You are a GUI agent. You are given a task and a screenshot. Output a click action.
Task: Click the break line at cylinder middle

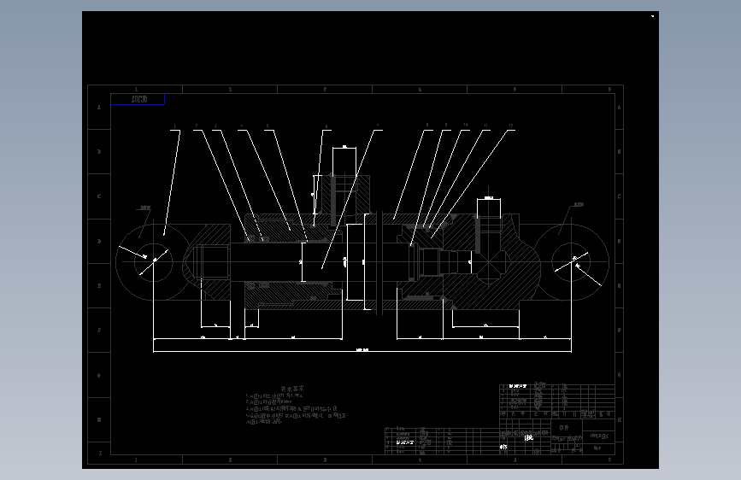pos(379,263)
